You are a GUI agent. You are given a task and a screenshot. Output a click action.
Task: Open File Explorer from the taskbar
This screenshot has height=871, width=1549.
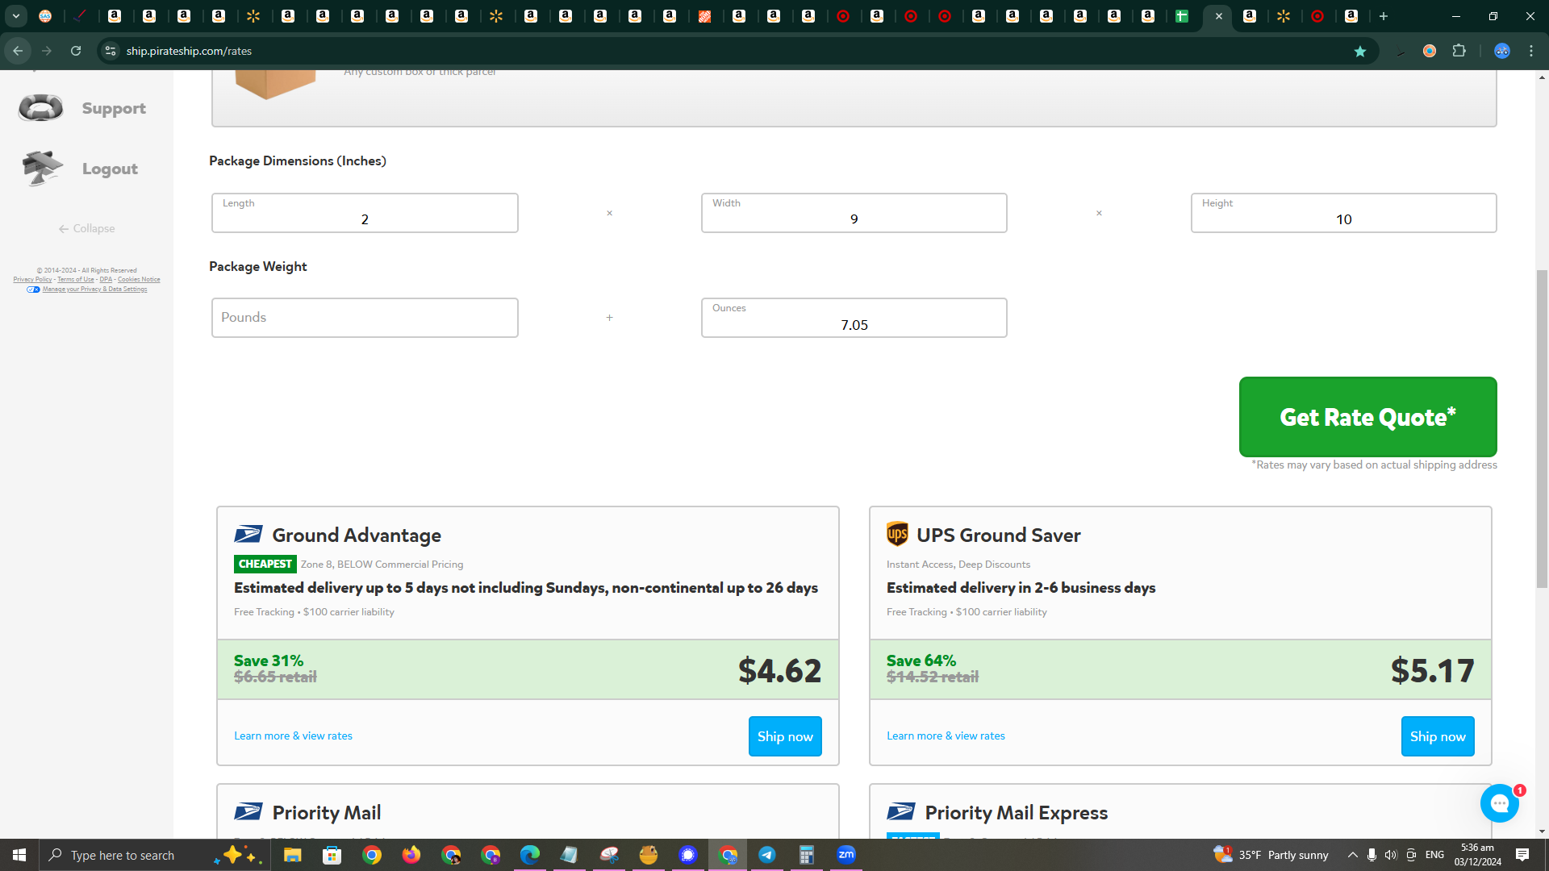point(292,855)
